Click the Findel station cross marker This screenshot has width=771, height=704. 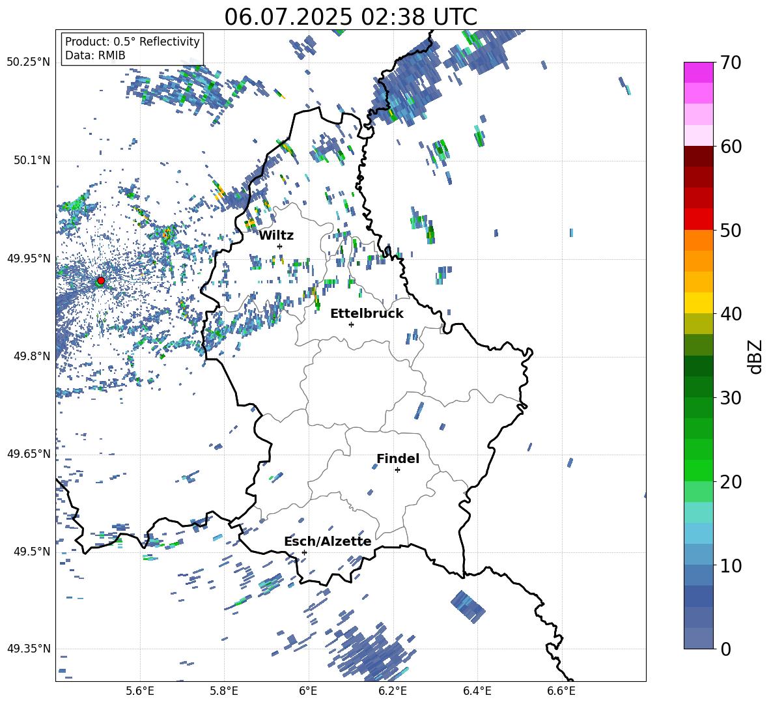point(397,470)
